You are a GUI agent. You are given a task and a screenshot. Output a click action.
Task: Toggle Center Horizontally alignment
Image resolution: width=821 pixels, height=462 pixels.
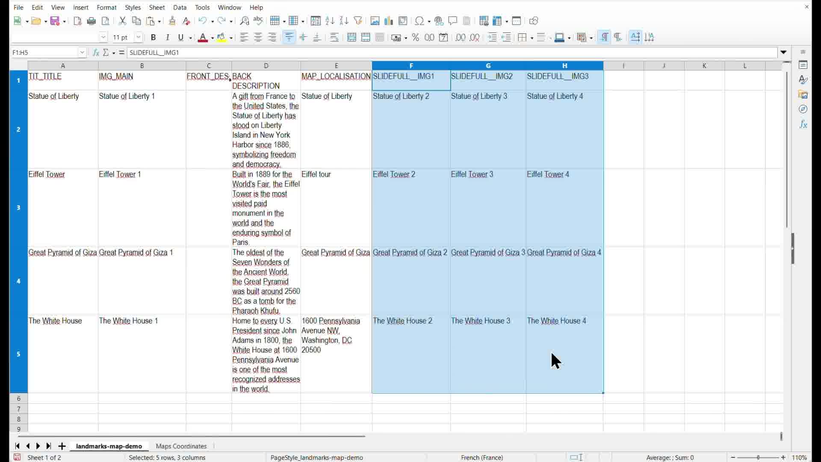(x=258, y=38)
